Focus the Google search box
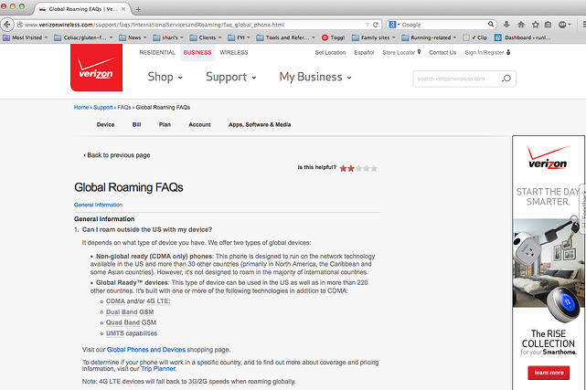Screen dimensions: 586x390 pos(443,25)
